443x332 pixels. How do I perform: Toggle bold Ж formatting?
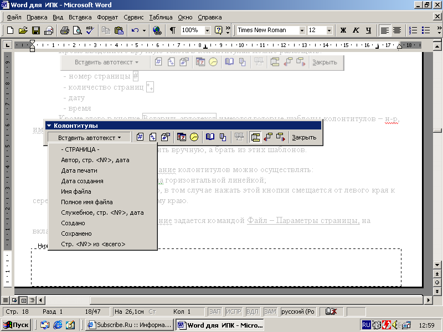coord(343,30)
